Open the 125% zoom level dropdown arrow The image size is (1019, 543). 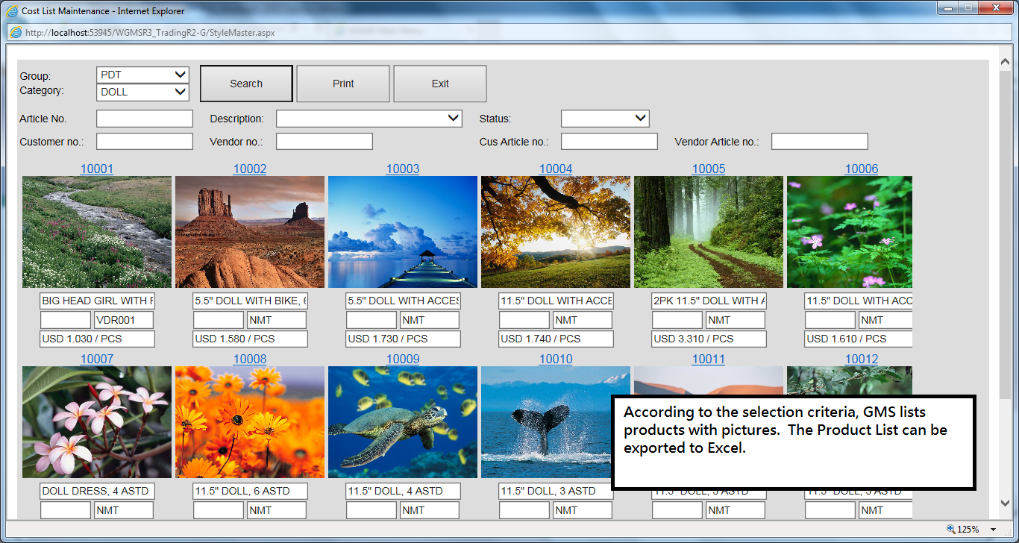[x=994, y=530]
